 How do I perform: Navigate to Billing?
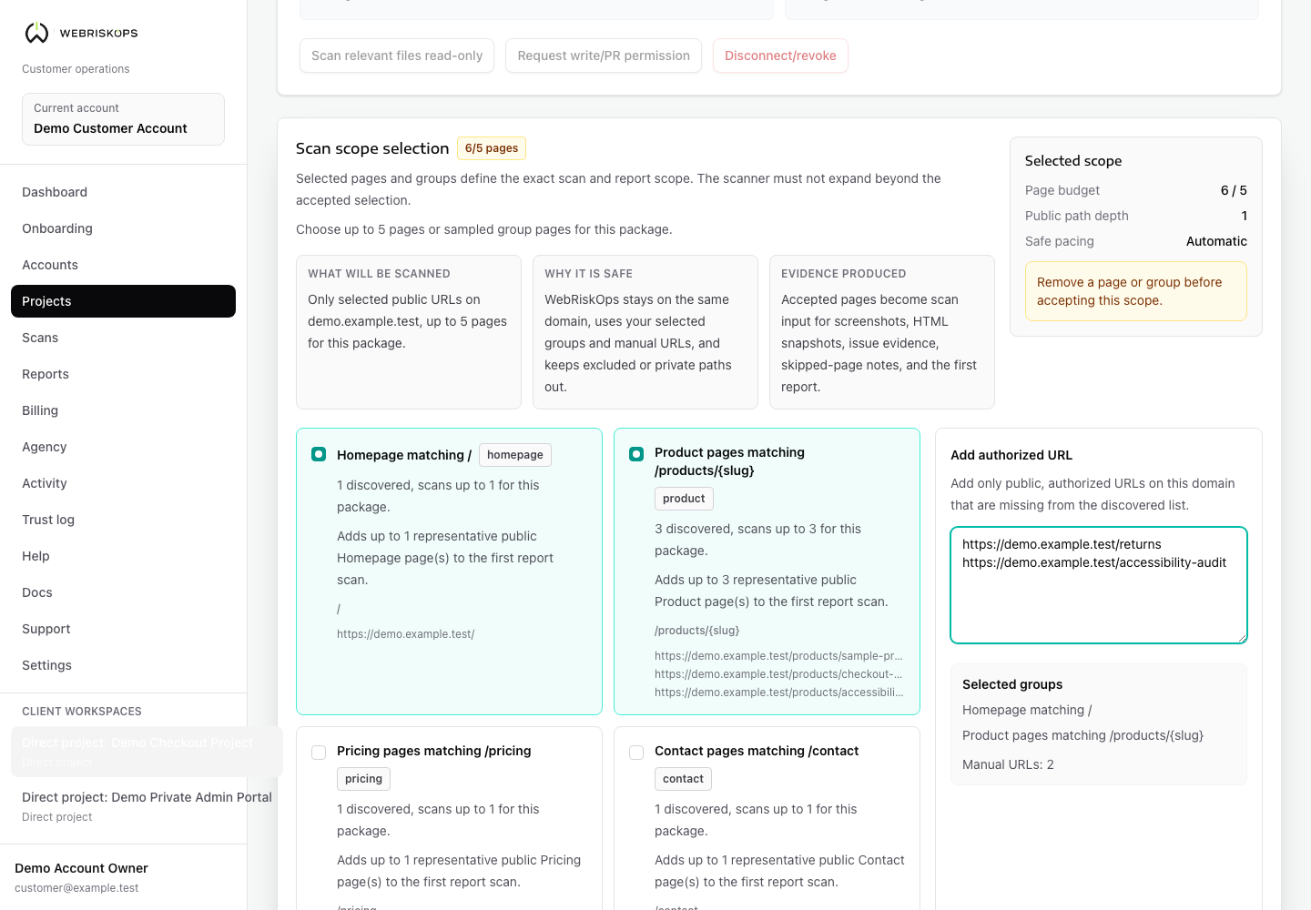tap(123, 410)
